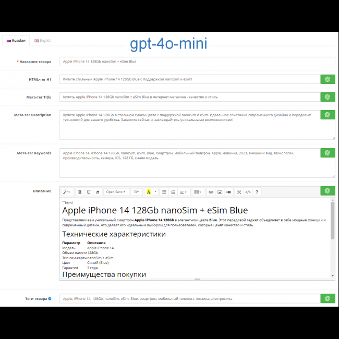Click the Название товара input field
Viewport: 339px width, 339px height.
(x=197, y=62)
